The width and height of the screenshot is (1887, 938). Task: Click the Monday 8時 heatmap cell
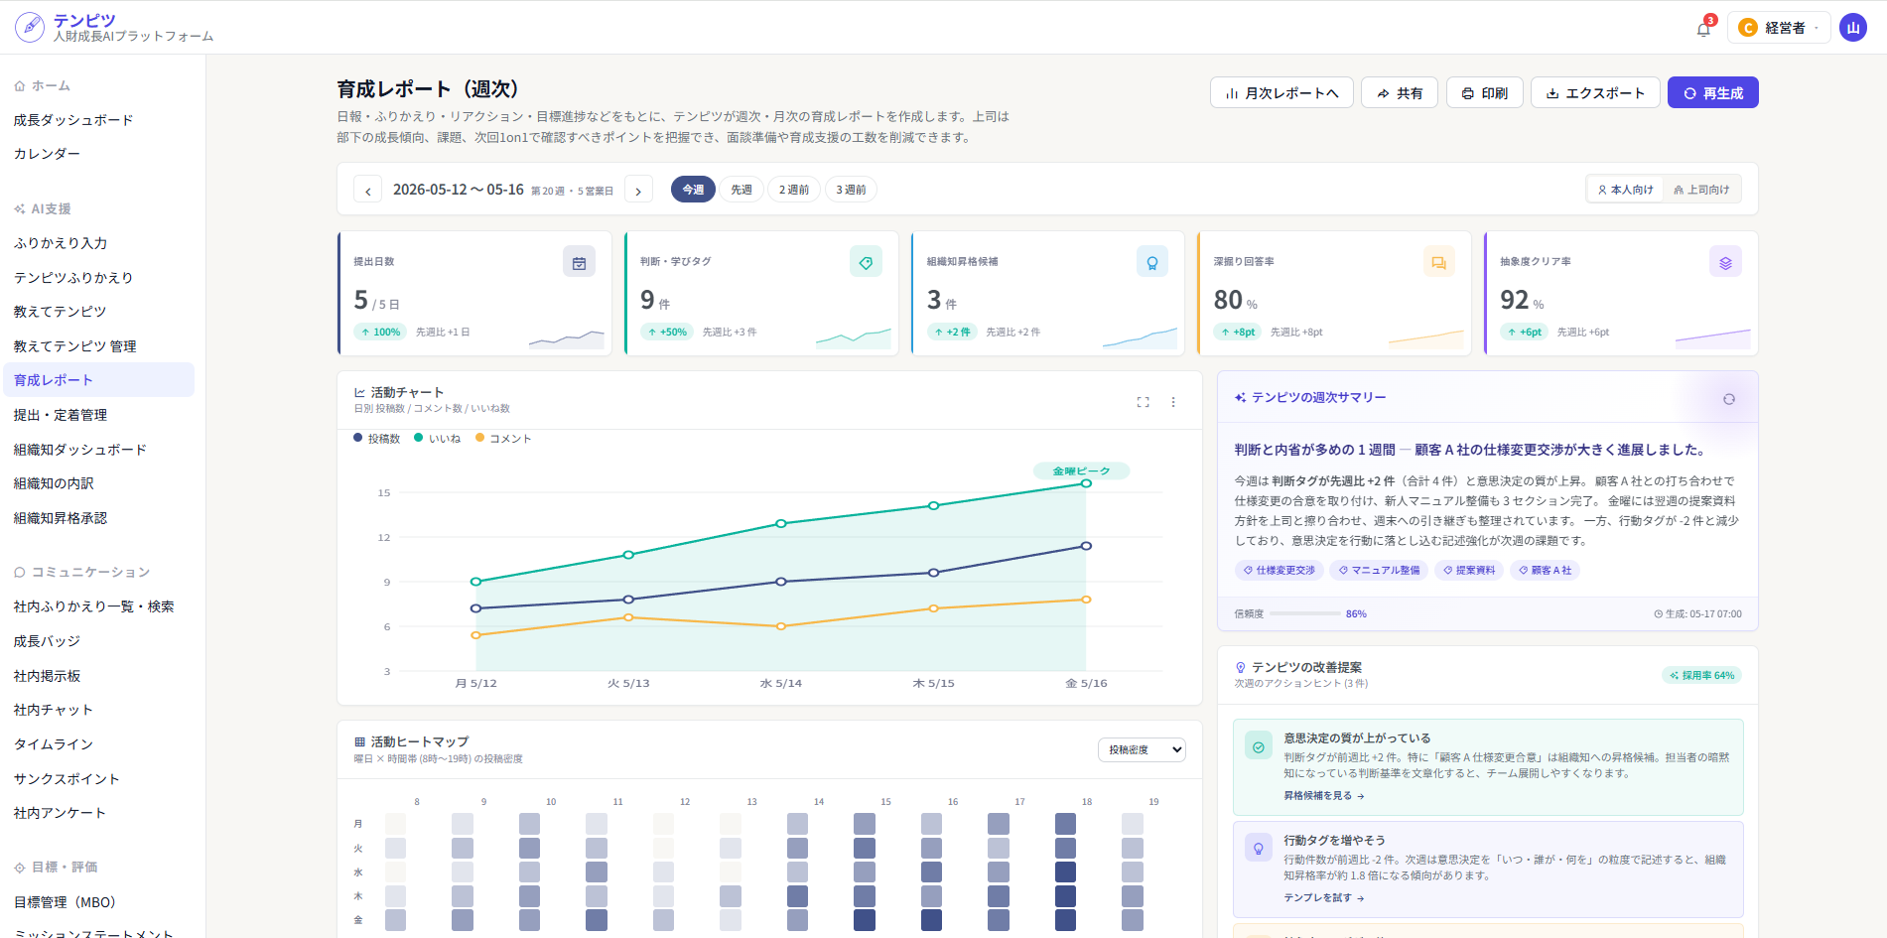coord(395,824)
